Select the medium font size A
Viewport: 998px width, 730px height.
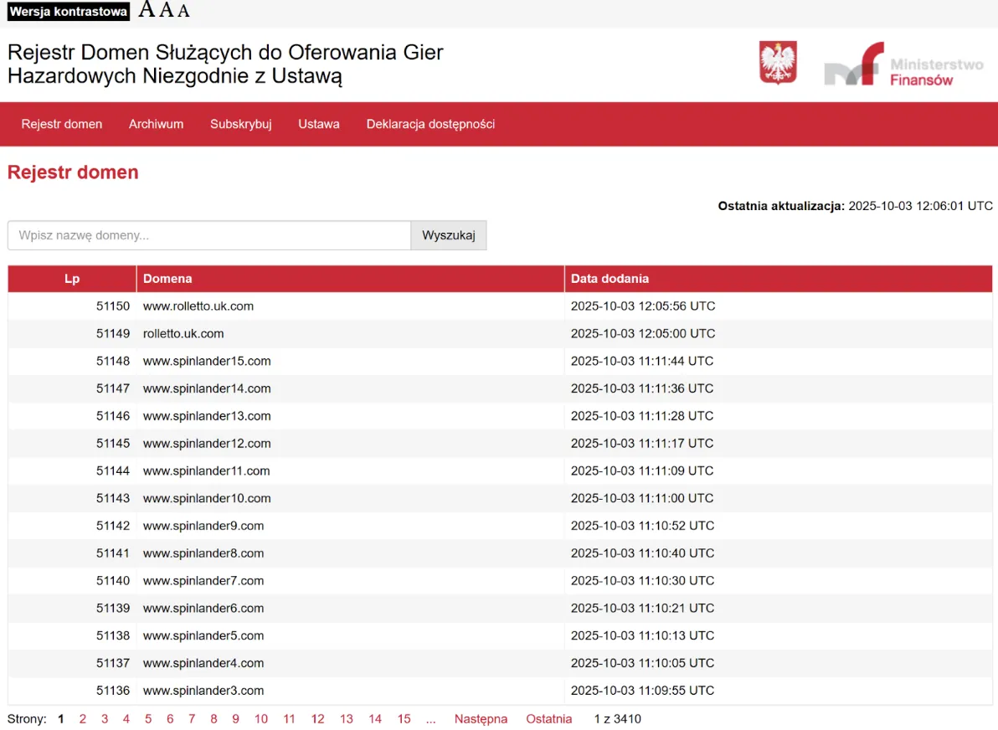(x=167, y=10)
